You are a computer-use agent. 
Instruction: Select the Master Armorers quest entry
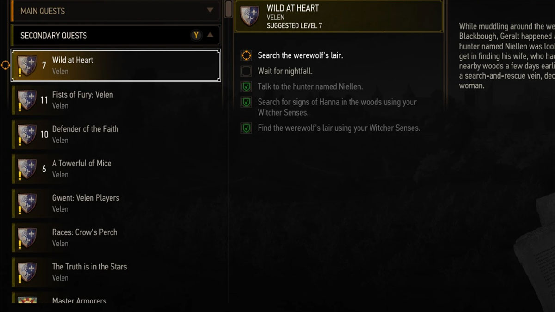79,301
